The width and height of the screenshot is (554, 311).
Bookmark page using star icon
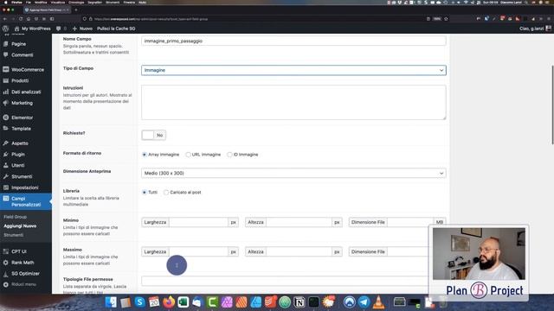tap(446, 19)
